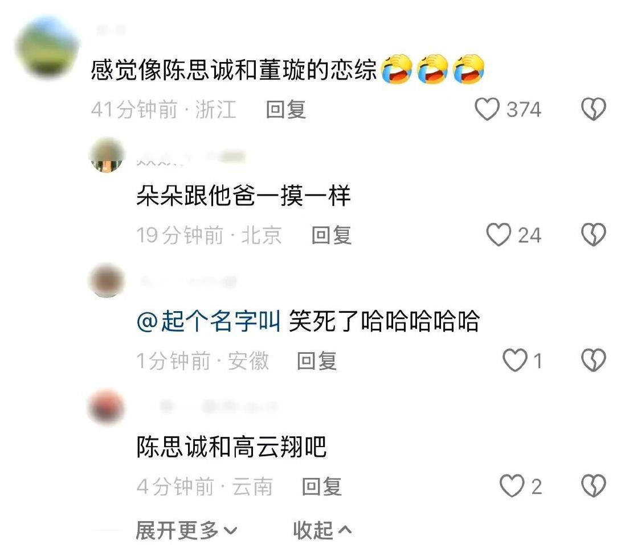This screenshot has width=633, height=545.
Task: Reply to the comment posted 1分钟前
Action: tap(317, 360)
